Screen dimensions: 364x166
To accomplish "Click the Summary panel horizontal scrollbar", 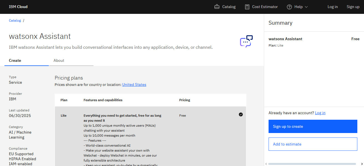I will pyautogui.click(x=312, y=164).
